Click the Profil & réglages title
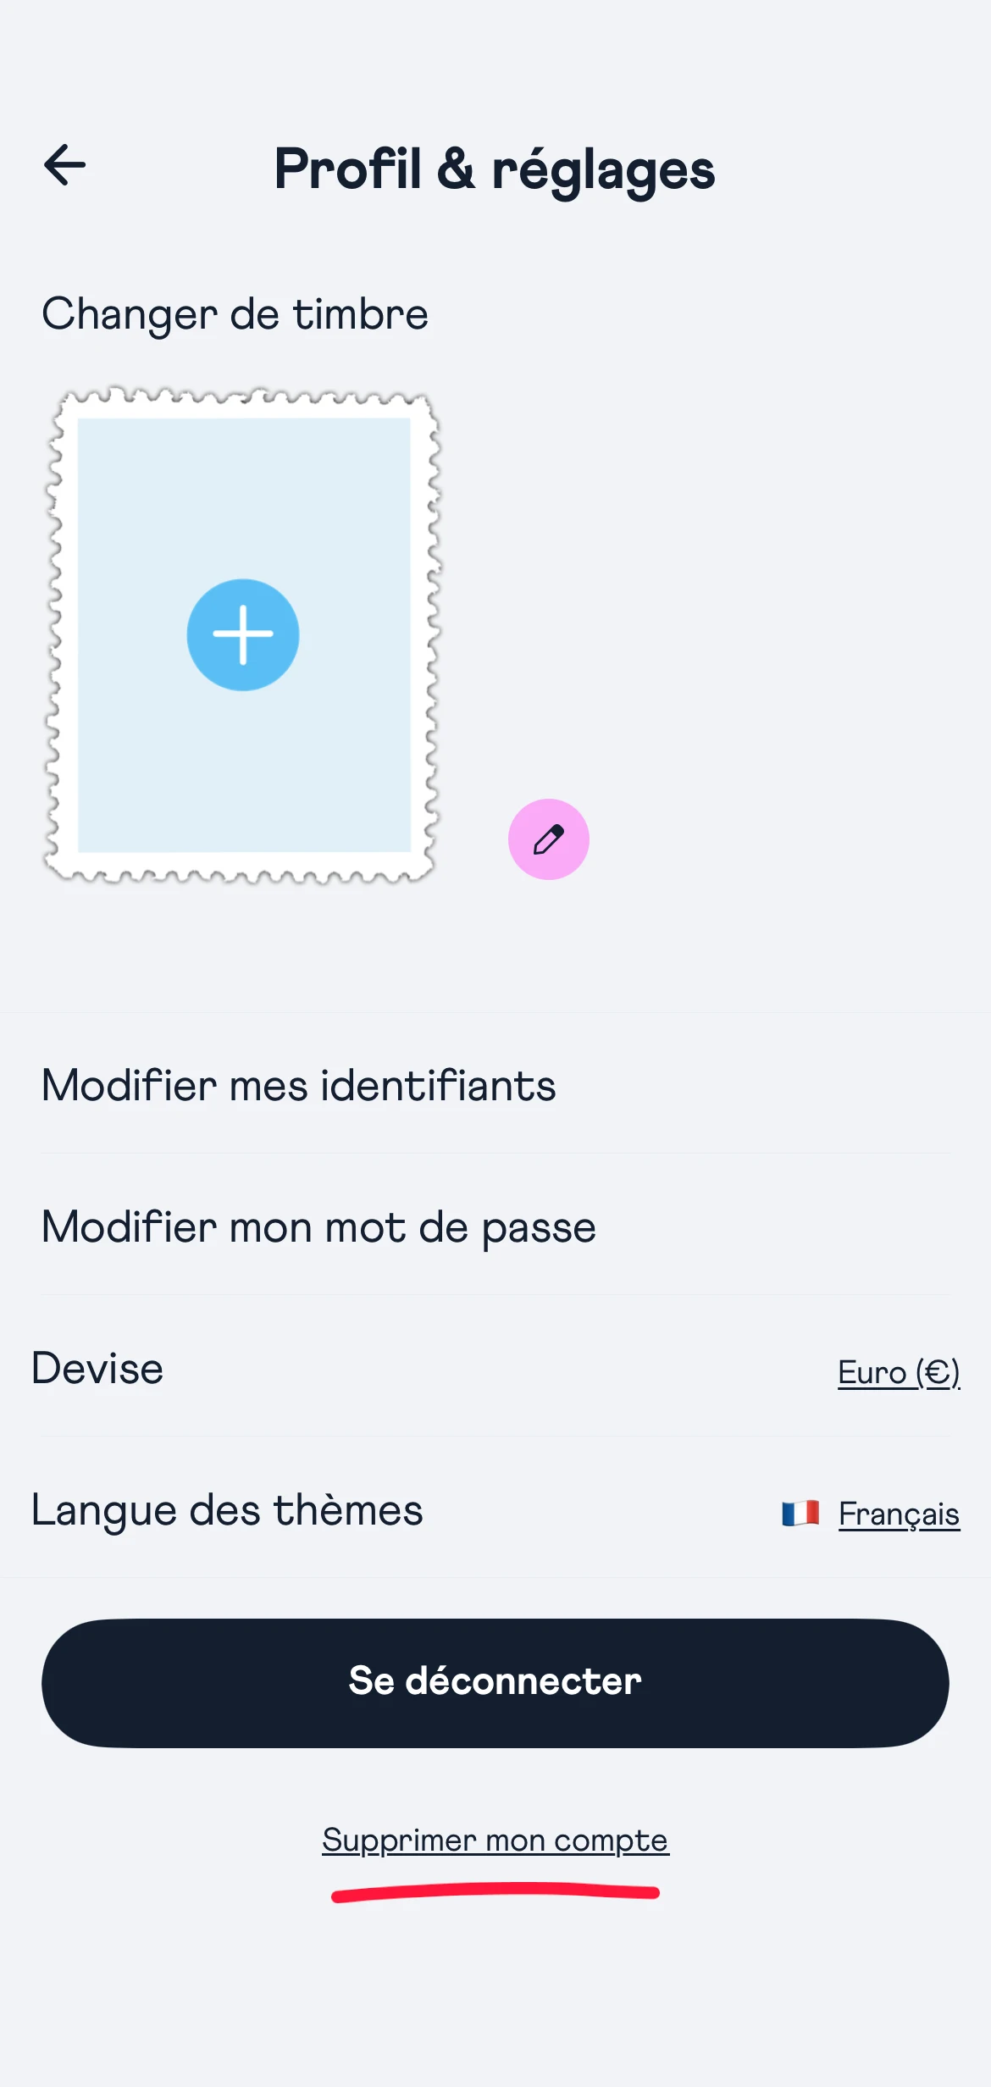This screenshot has width=991, height=2087. [495, 169]
